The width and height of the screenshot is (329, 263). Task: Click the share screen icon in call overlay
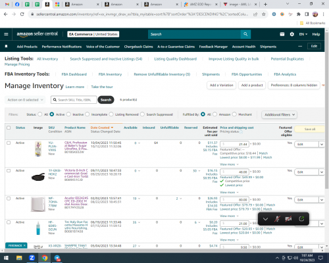[x=301, y=219]
